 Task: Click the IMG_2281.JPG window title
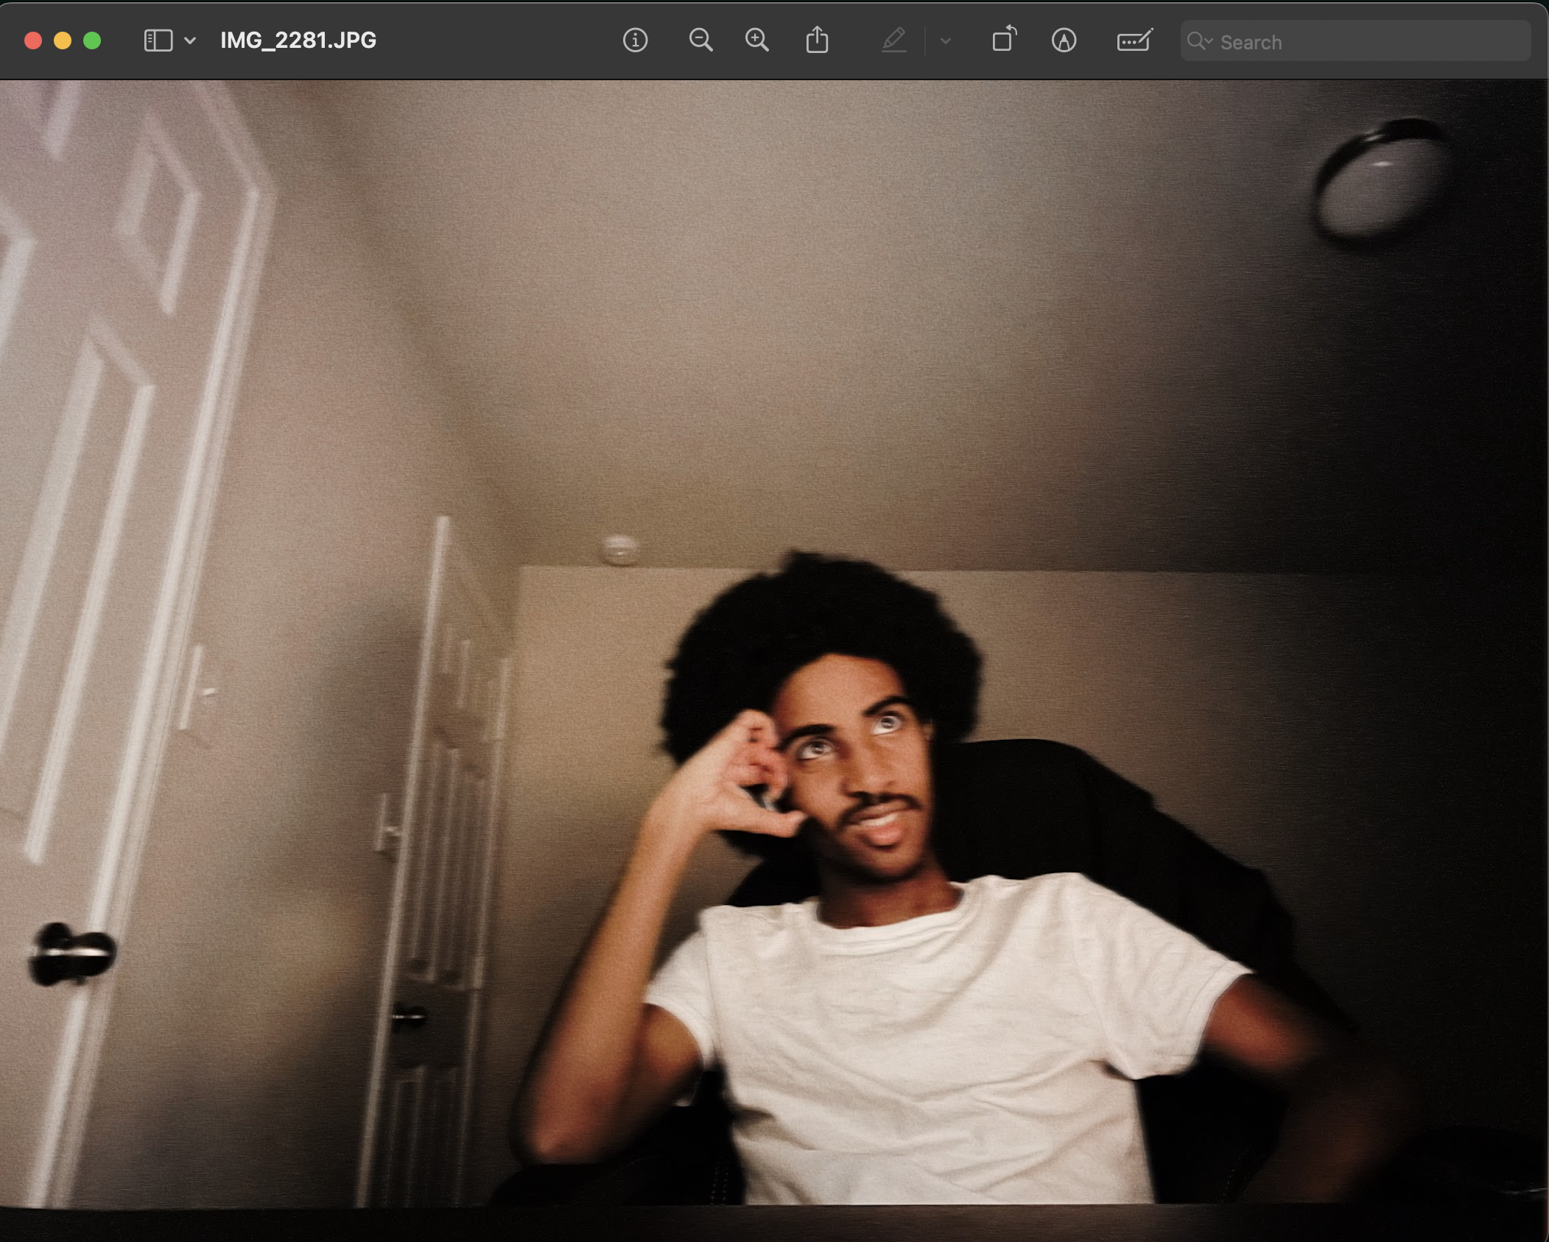pos(298,40)
